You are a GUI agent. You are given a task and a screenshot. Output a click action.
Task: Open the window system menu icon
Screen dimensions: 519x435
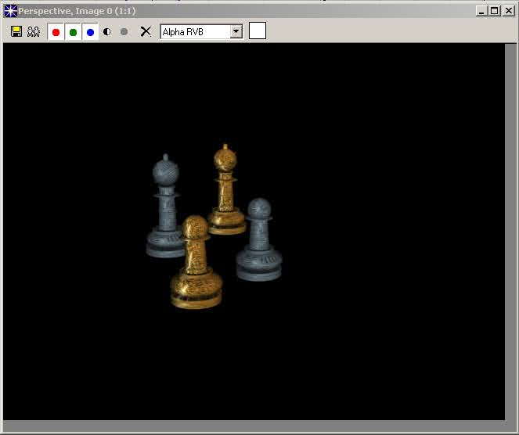coord(10,11)
